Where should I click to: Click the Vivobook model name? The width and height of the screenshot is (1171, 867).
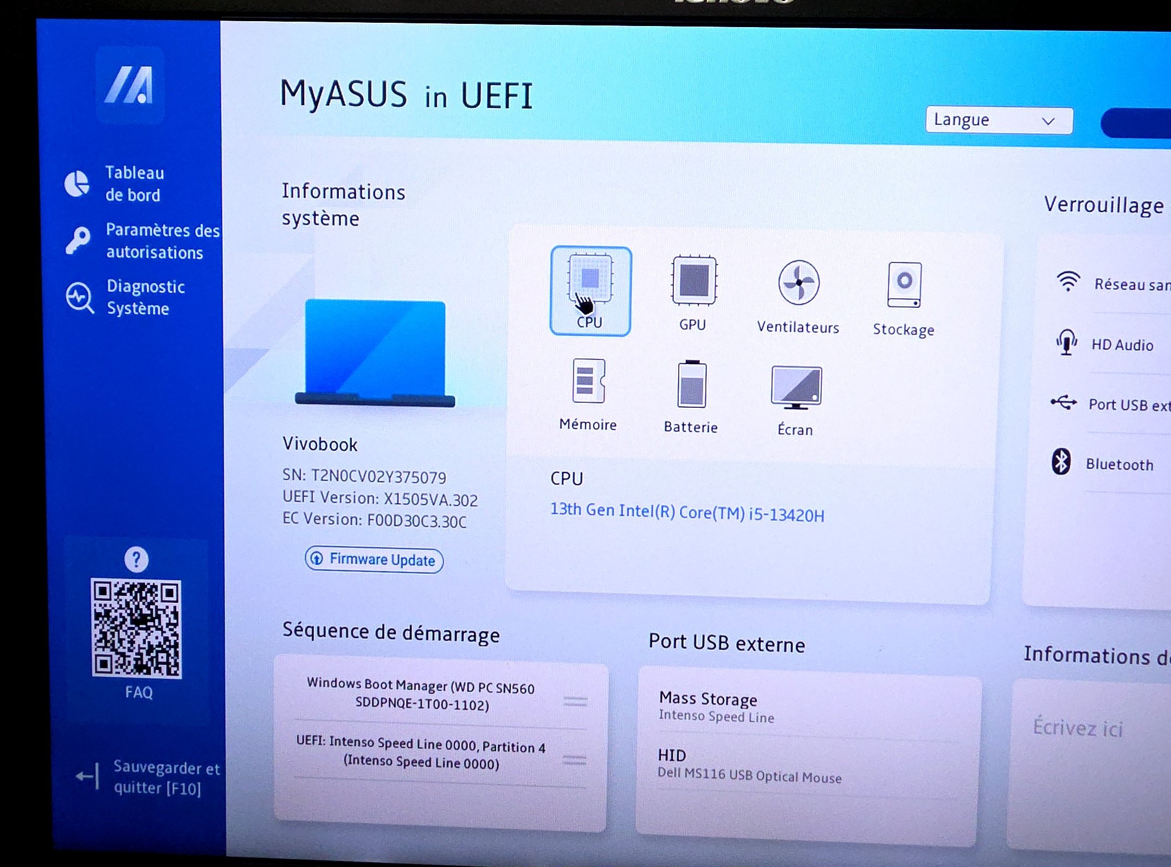pos(320,444)
